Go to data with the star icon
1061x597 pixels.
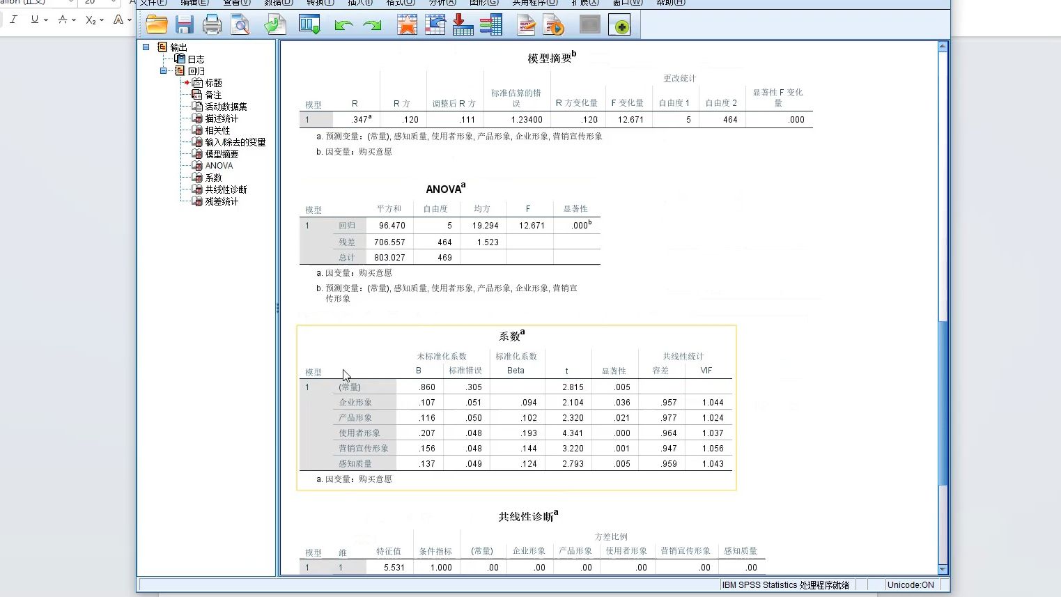(407, 25)
